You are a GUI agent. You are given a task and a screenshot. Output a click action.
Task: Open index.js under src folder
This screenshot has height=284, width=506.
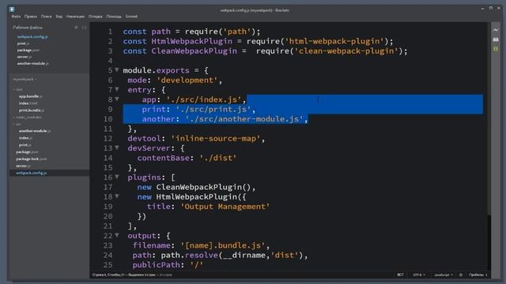point(25,138)
